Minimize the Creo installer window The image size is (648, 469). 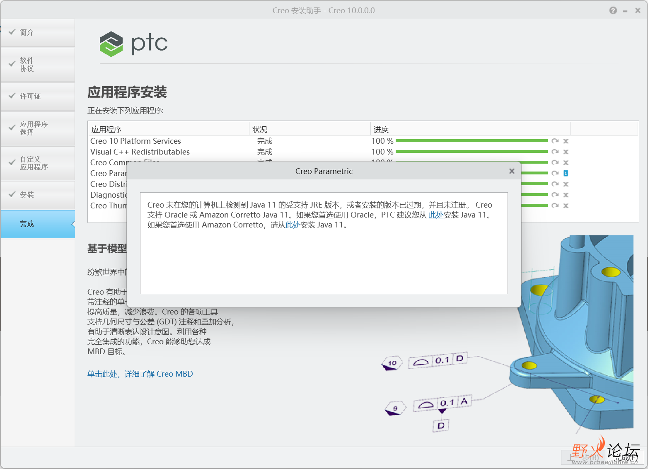tap(625, 11)
